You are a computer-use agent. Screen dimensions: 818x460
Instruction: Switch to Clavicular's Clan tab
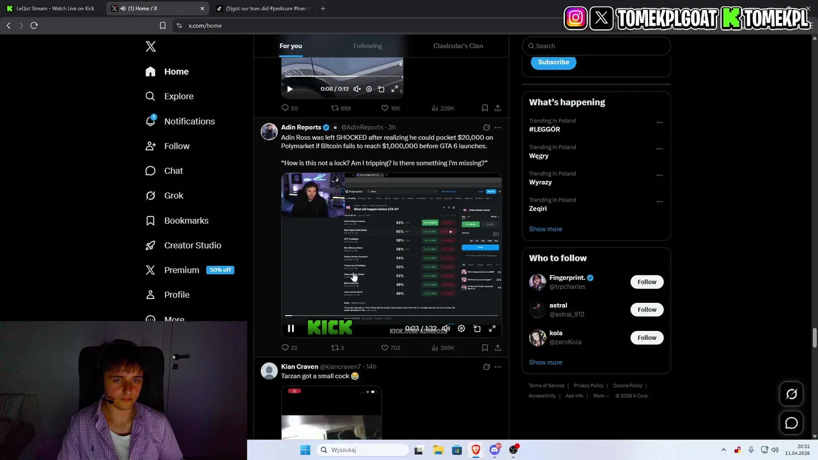coord(458,46)
